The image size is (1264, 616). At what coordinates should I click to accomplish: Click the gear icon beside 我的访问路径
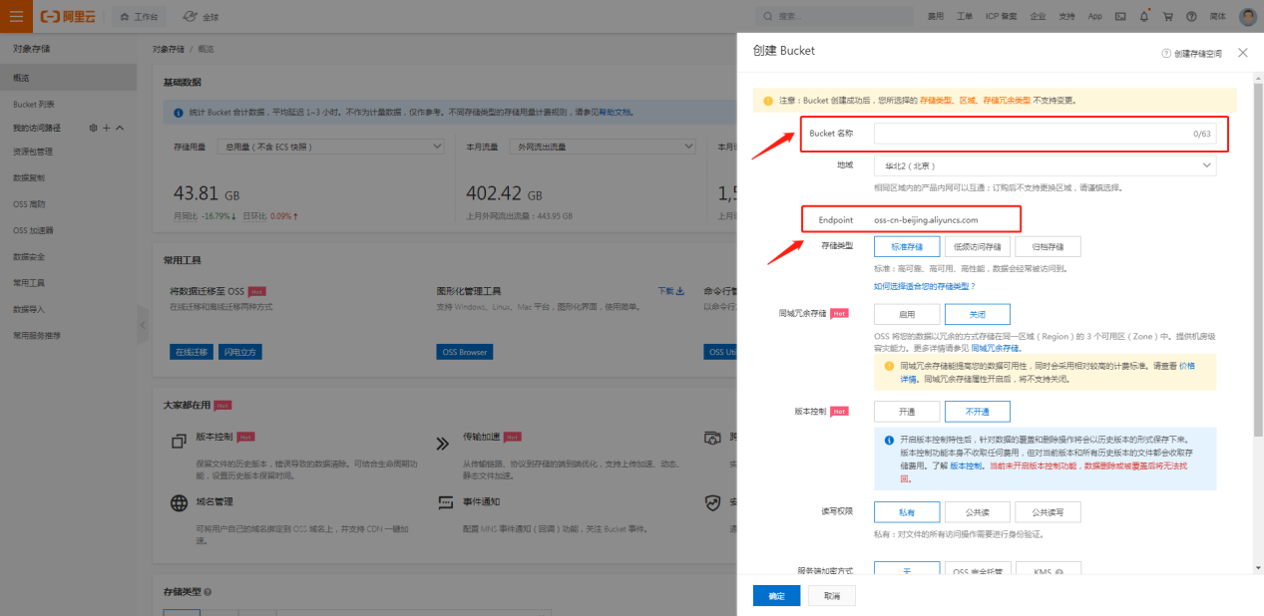93,128
